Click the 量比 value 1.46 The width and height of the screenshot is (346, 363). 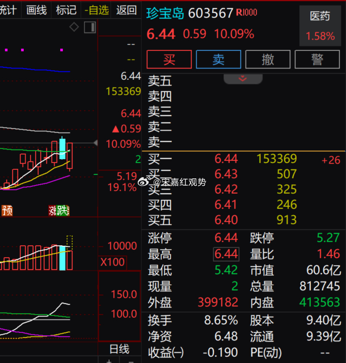tap(328, 254)
